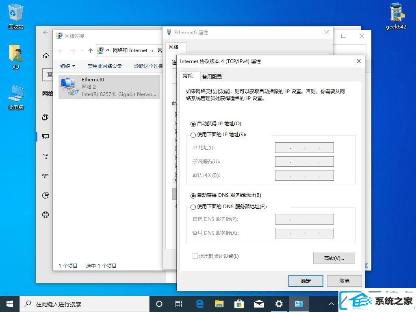
Task: Open Cortana circle on the taskbar
Action: click(x=159, y=304)
